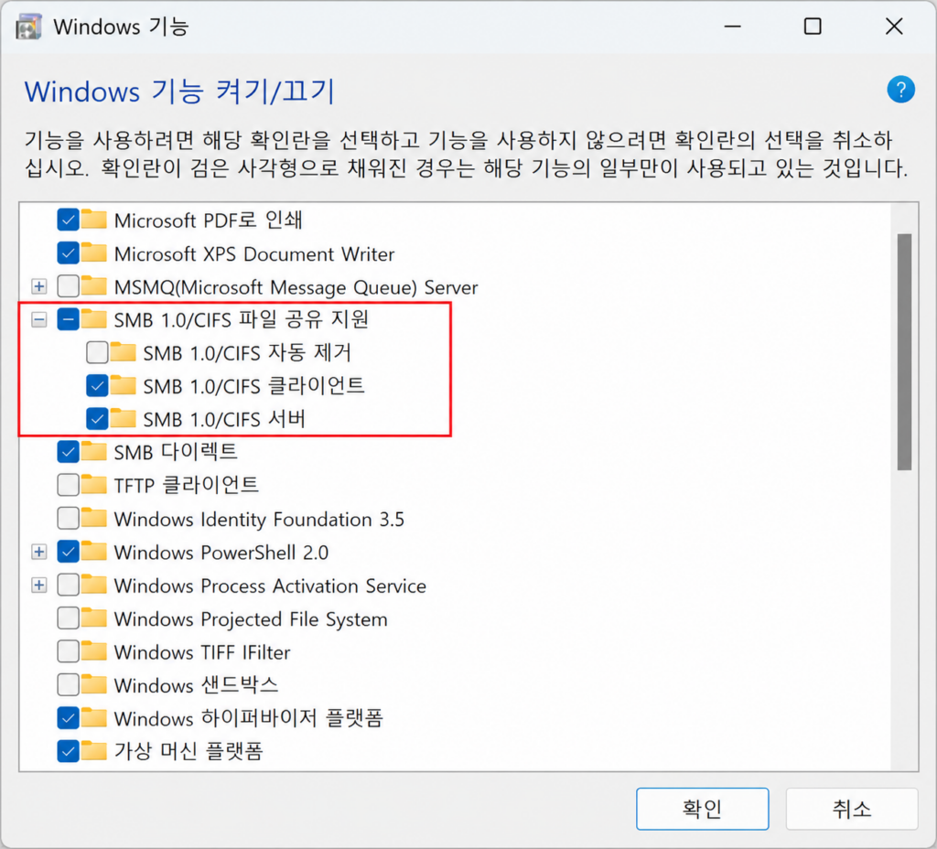Check Windows Identity Foundation 3.5 checkbox
Screen dimensions: 937x849
[x=68, y=519]
